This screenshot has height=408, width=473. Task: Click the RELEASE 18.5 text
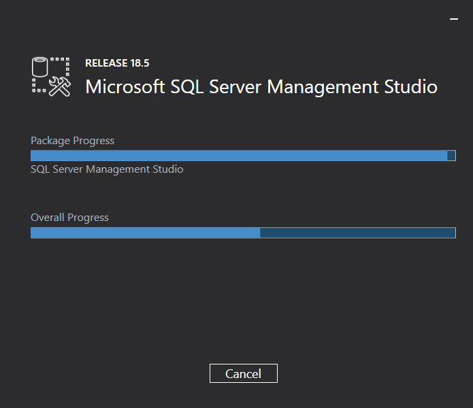tap(117, 63)
